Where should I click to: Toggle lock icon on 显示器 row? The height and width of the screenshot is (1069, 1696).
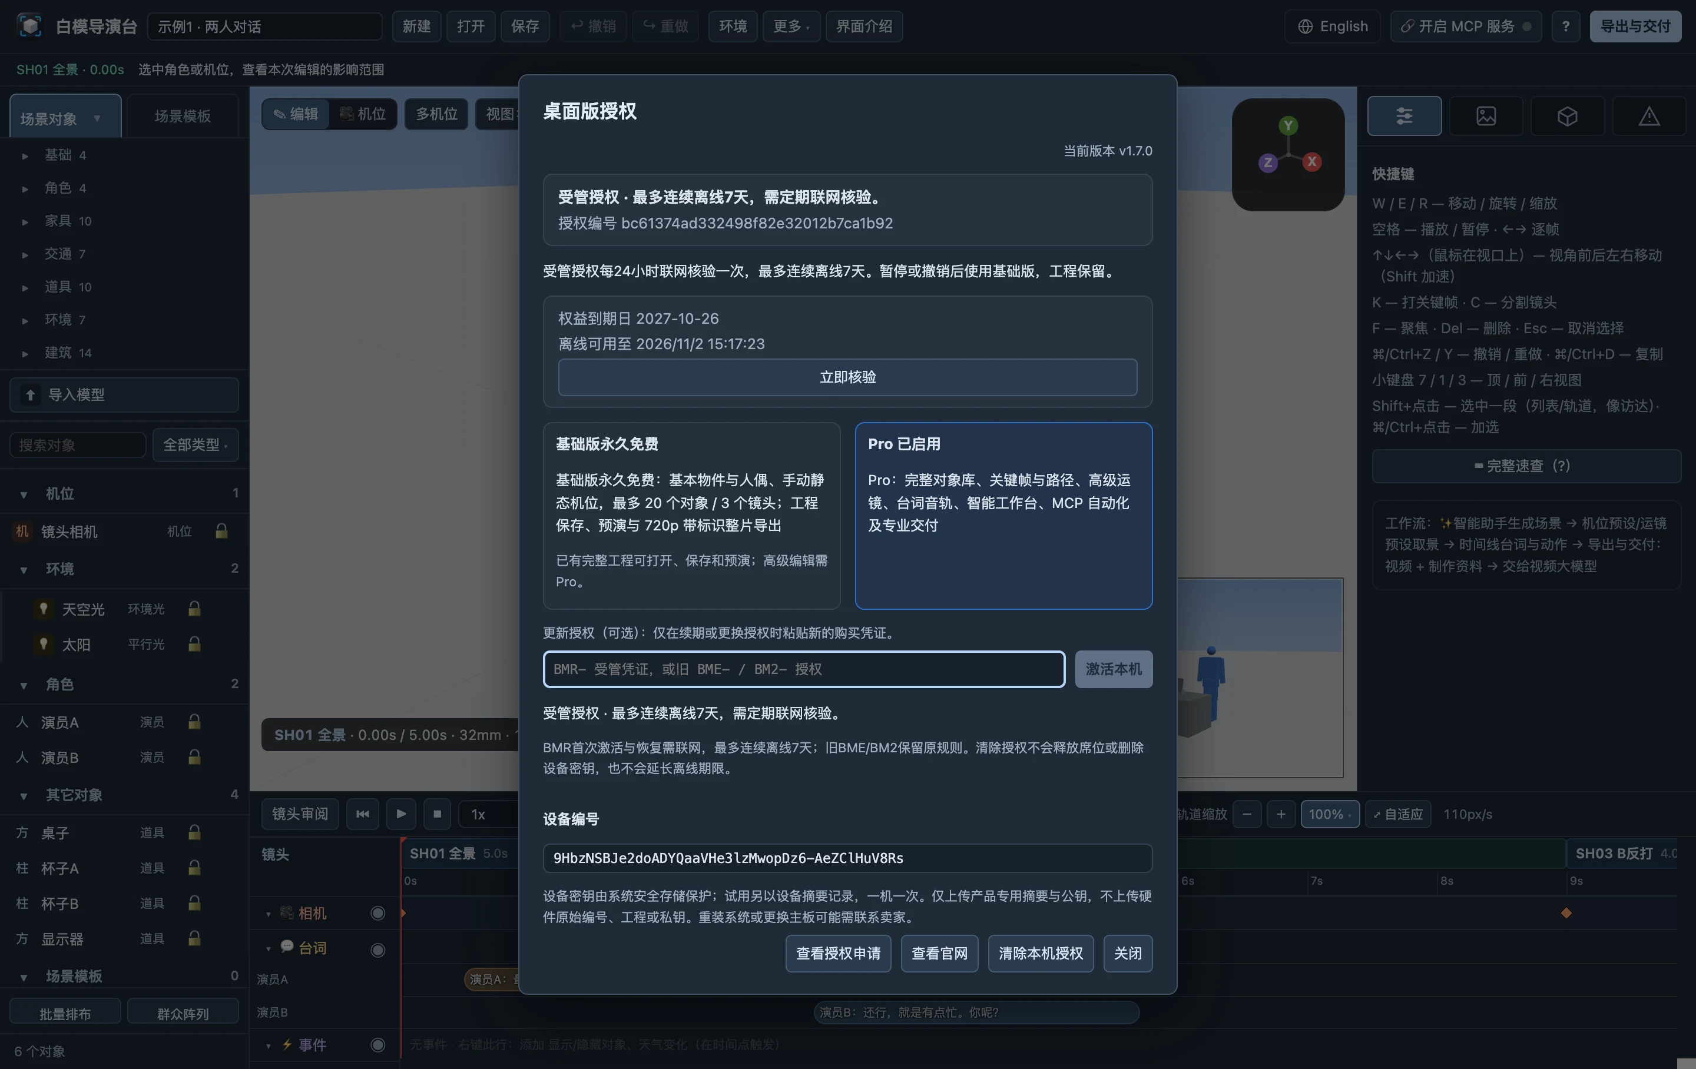pyautogui.click(x=194, y=938)
